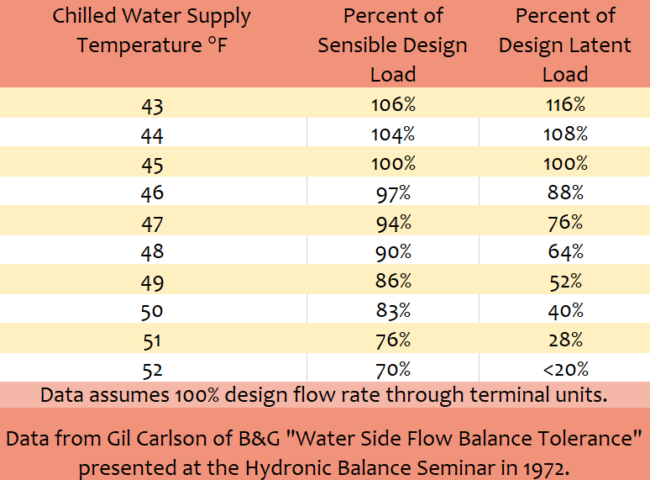650x480 pixels.
Task: Select the Gil Carlson data source caption
Action: pos(324,453)
